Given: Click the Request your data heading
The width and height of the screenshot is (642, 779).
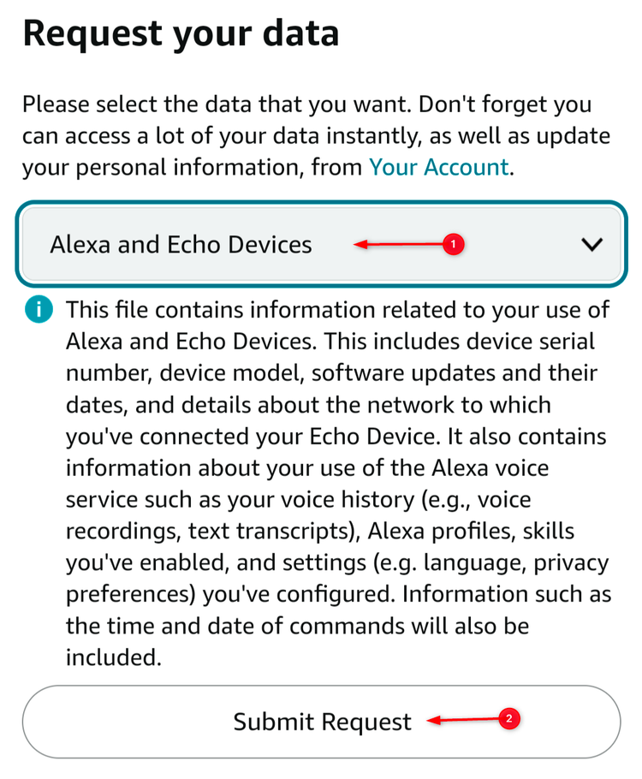Looking at the screenshot, I should (x=181, y=33).
